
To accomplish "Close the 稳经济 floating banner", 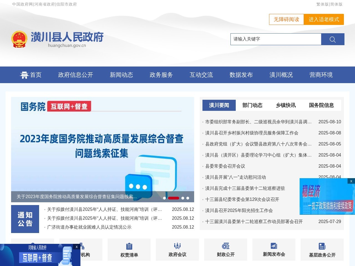I will pyautogui.click(x=351, y=181).
